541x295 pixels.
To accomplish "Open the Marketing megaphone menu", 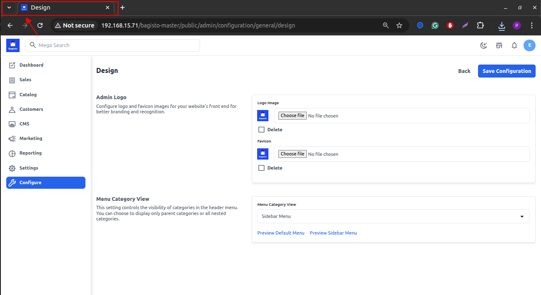I will click(x=30, y=138).
